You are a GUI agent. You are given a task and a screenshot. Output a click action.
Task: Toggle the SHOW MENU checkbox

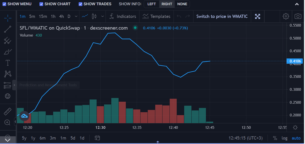4,4
